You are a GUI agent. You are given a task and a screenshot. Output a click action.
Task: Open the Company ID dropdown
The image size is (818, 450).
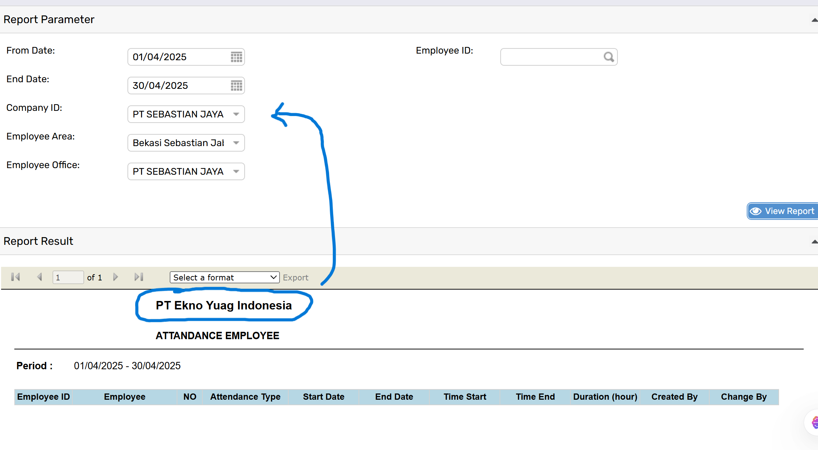click(186, 114)
